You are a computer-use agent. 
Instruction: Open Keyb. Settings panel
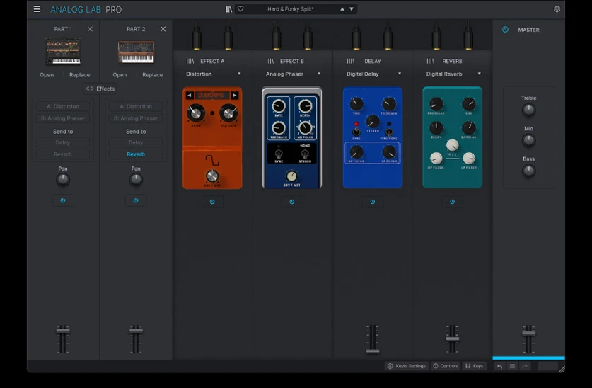[x=407, y=366]
